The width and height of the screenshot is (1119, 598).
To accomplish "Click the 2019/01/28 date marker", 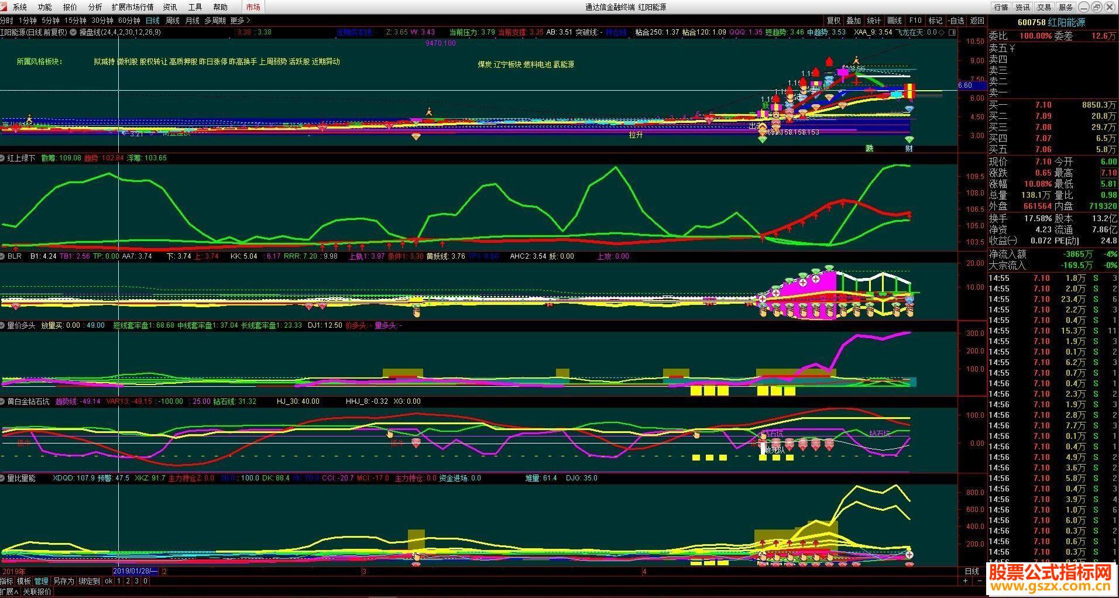I will pyautogui.click(x=136, y=571).
